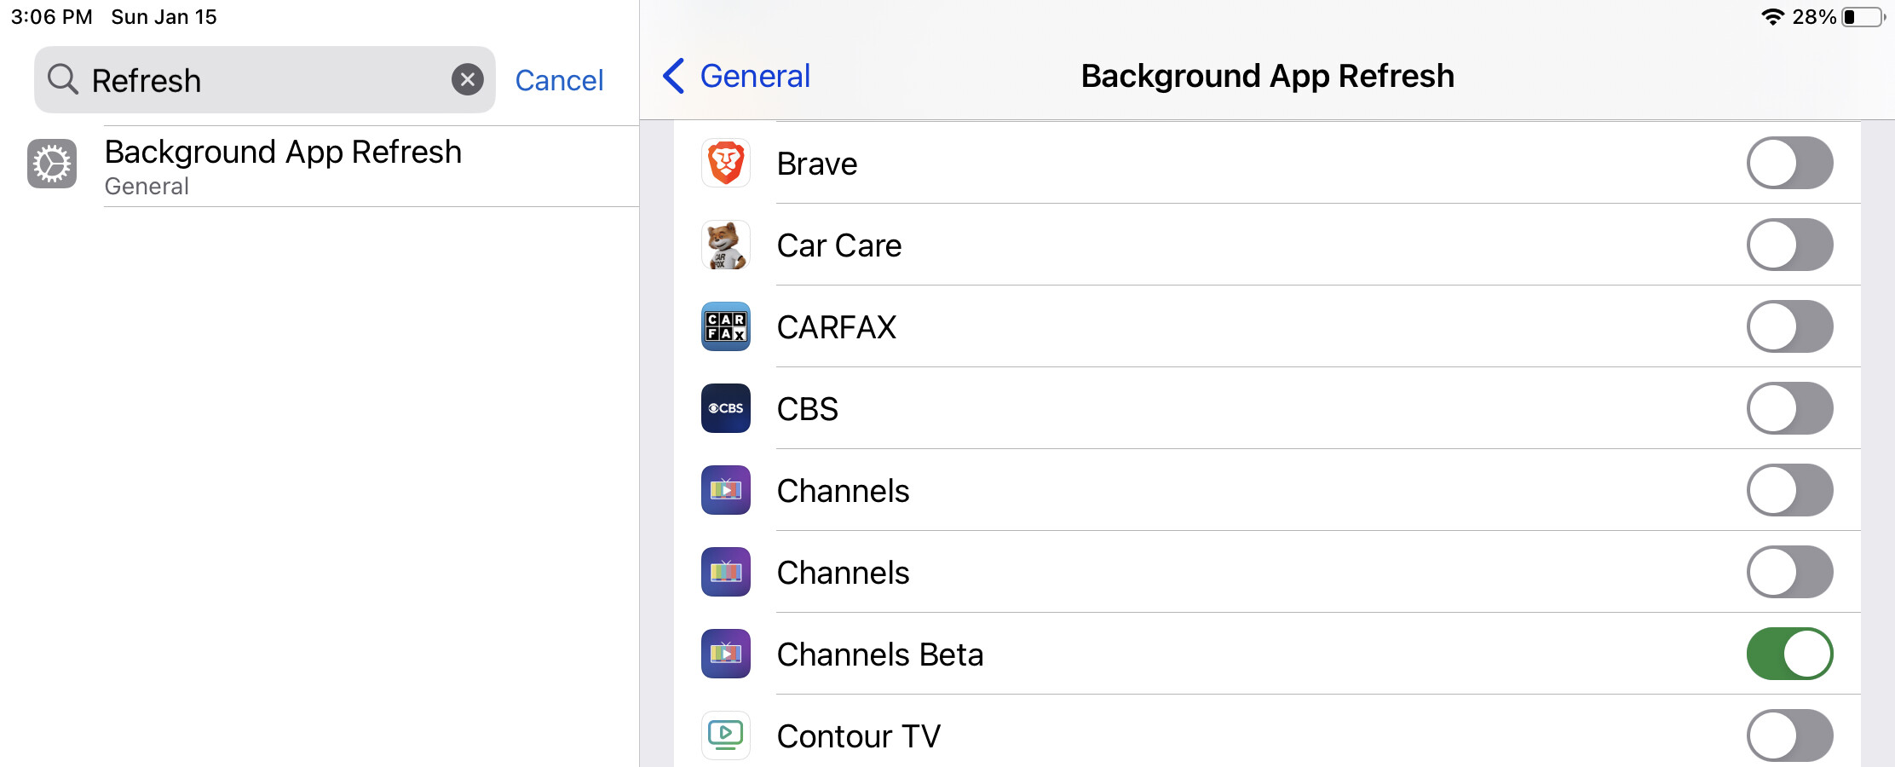Tap the Brave lion app icon
The height and width of the screenshot is (767, 1895).
pos(726,163)
